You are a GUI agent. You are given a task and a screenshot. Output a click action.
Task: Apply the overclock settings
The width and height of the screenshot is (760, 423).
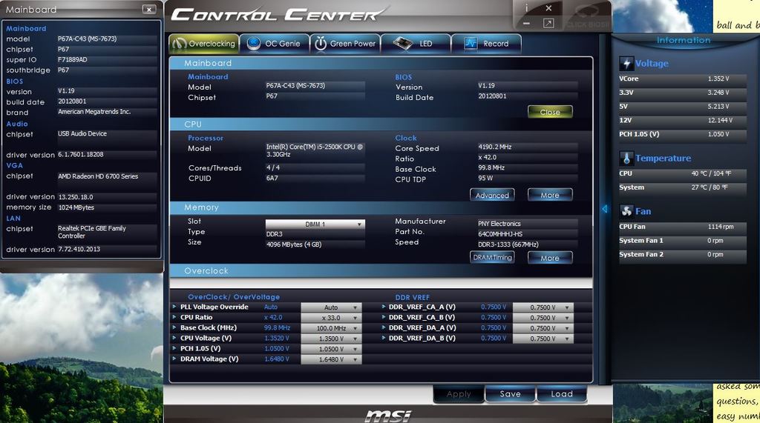459,394
